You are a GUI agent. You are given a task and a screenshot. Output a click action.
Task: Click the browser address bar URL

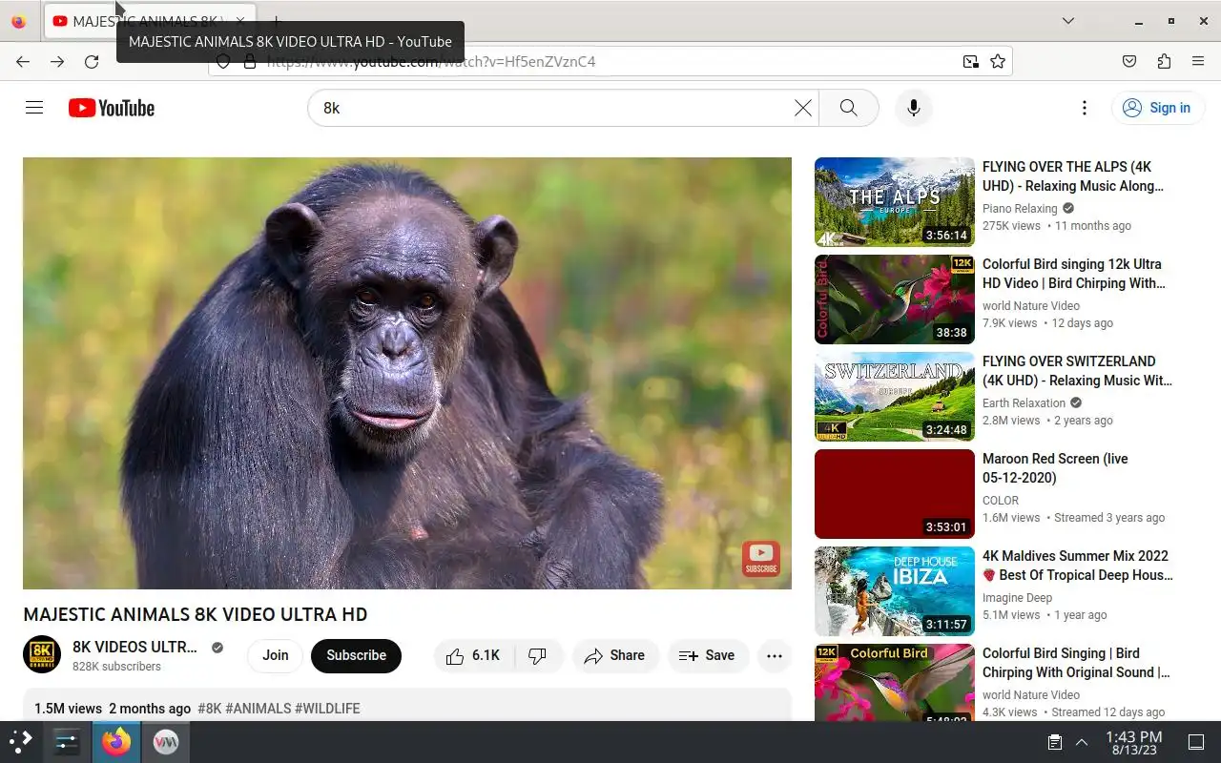610,62
